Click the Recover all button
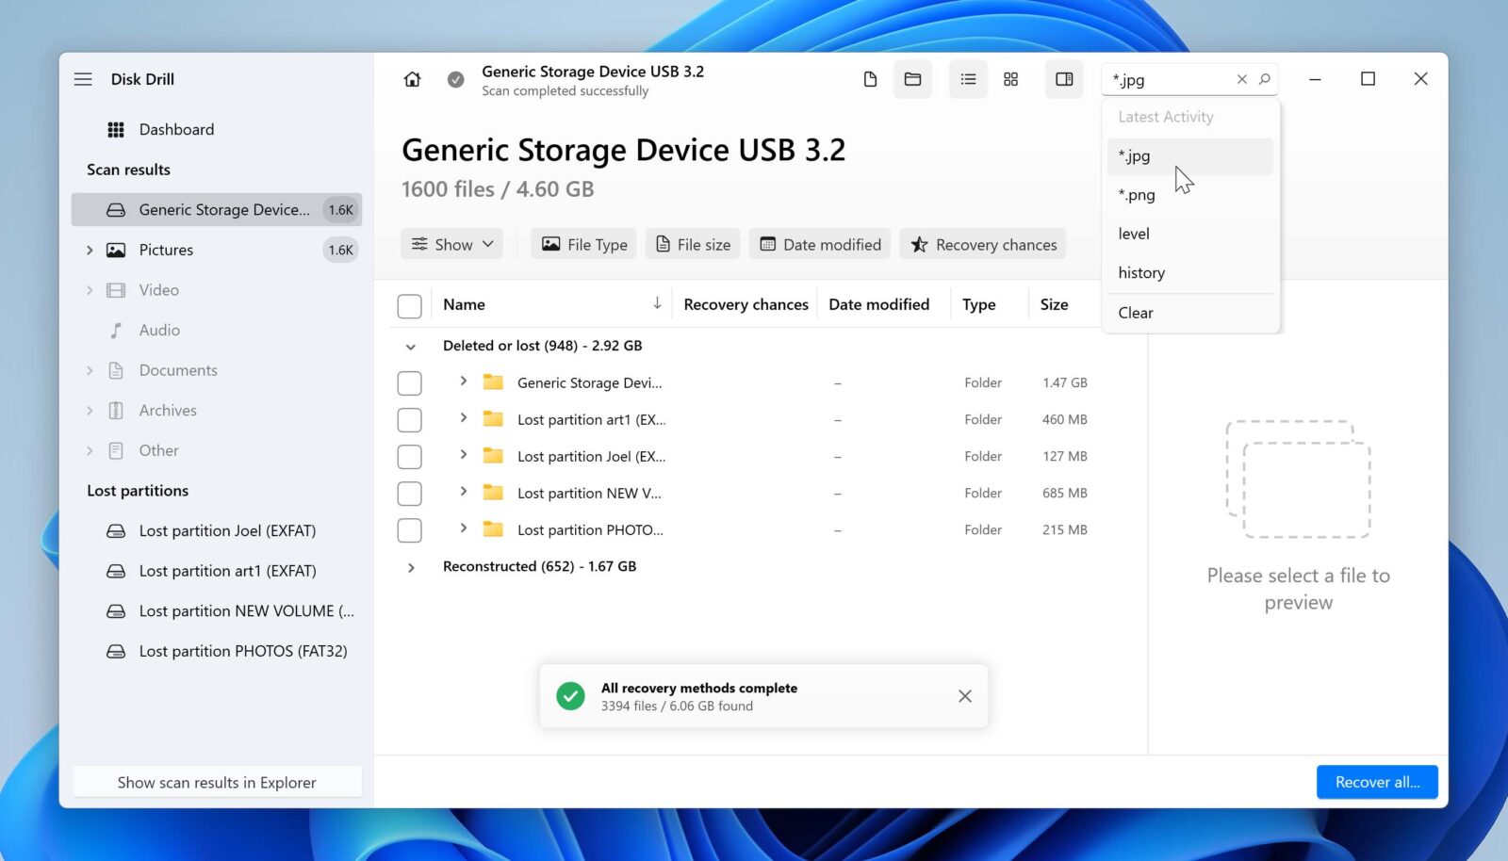Screen dimensions: 1508x861 point(1376,782)
